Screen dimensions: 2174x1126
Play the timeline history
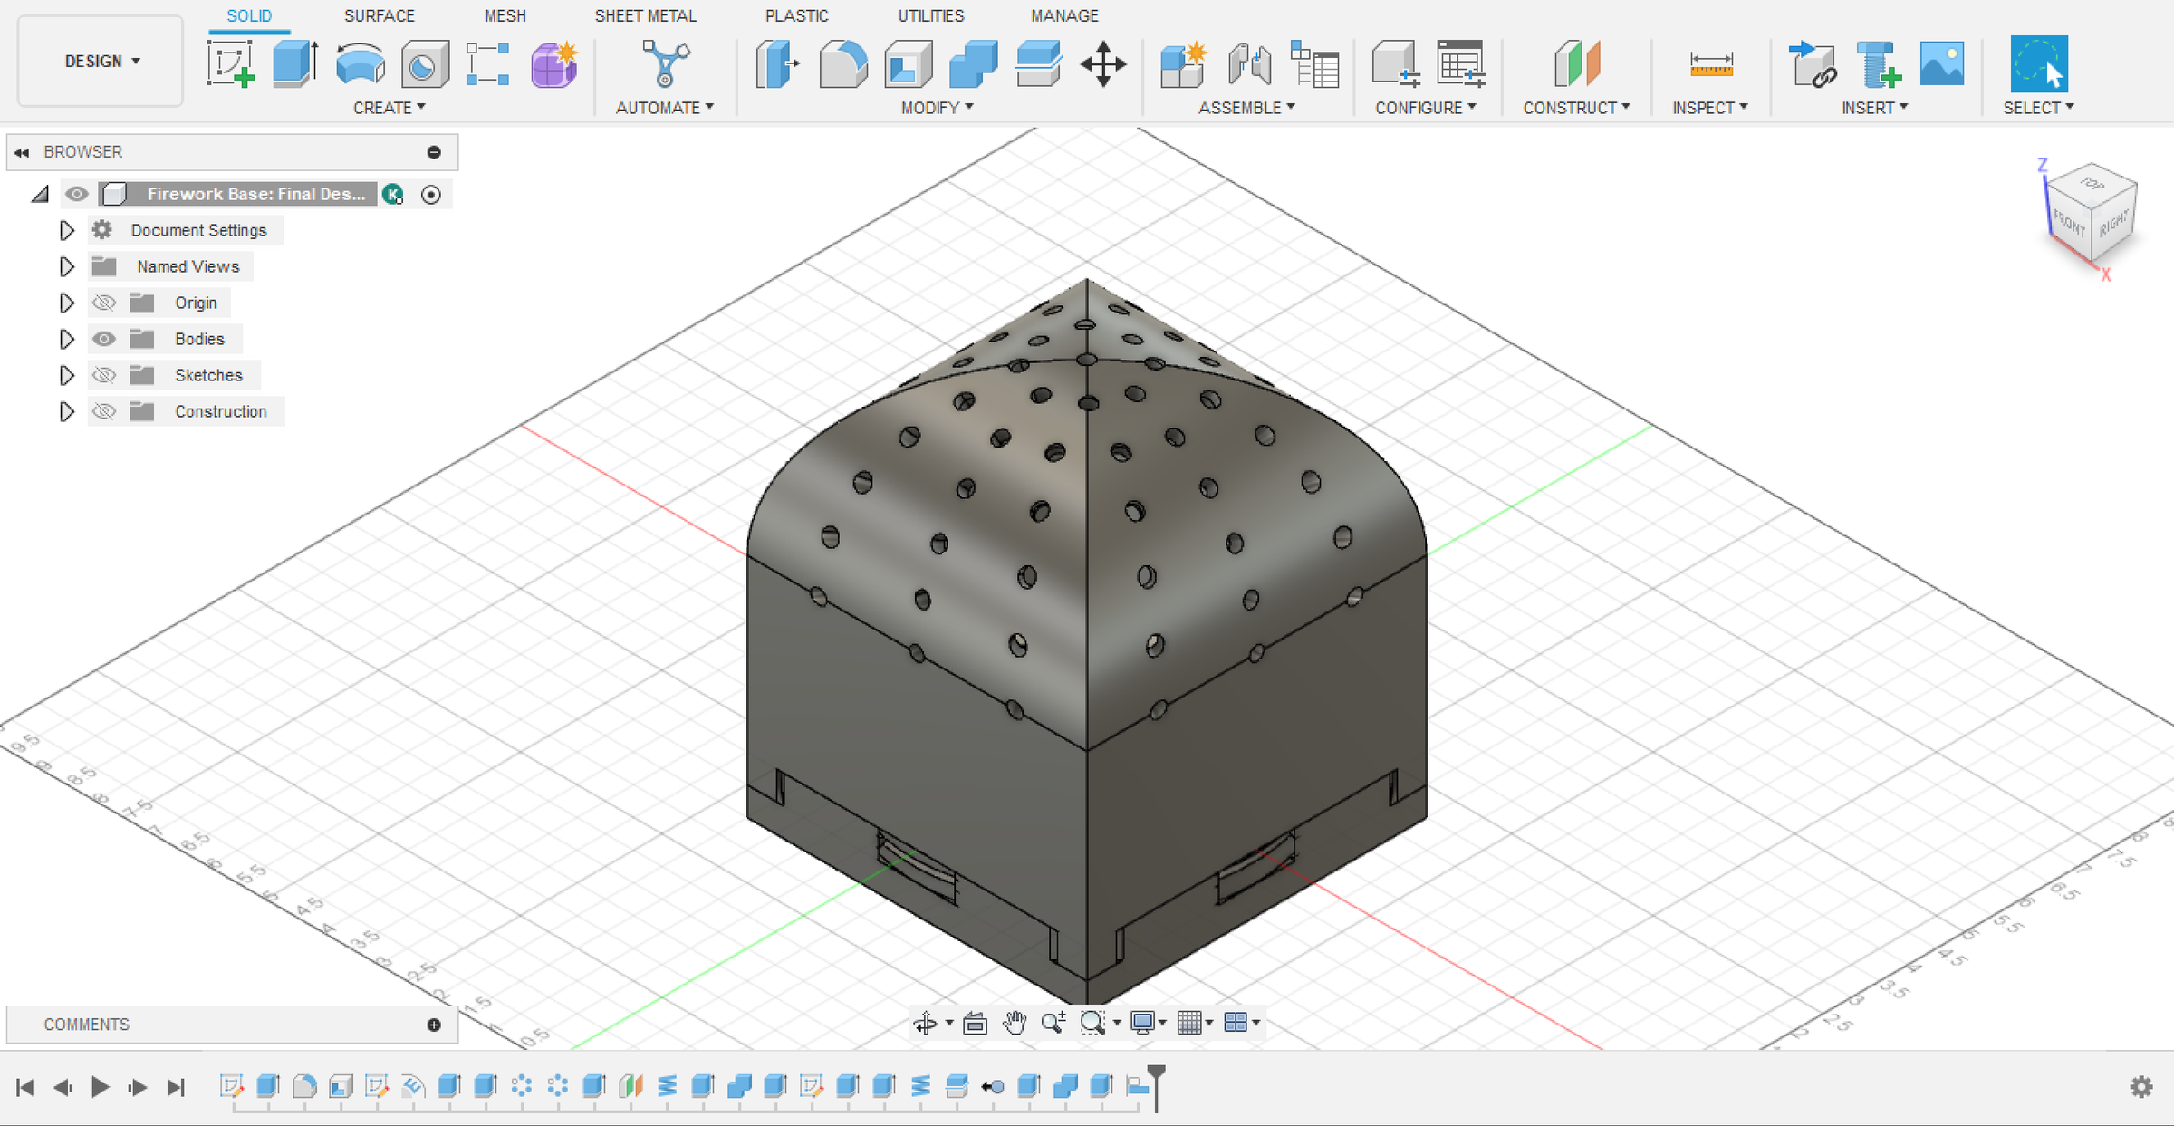tap(100, 1086)
